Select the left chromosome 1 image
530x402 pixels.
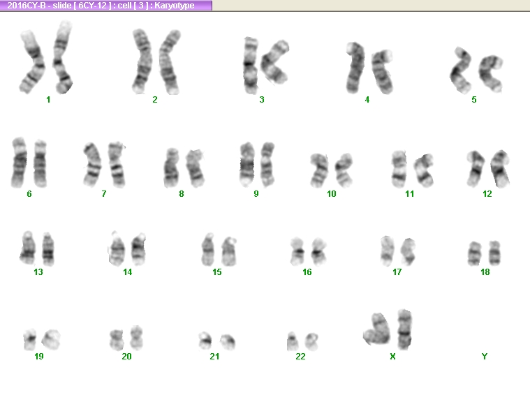click(x=32, y=62)
